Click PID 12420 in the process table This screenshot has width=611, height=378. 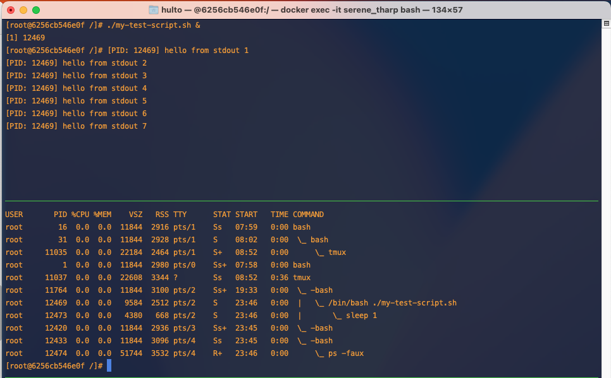[x=56, y=328]
